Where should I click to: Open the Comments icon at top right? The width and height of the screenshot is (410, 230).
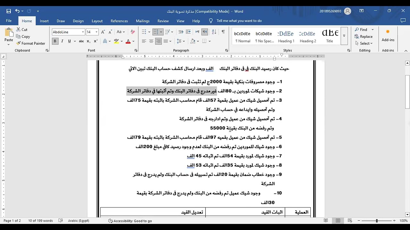tap(403, 21)
